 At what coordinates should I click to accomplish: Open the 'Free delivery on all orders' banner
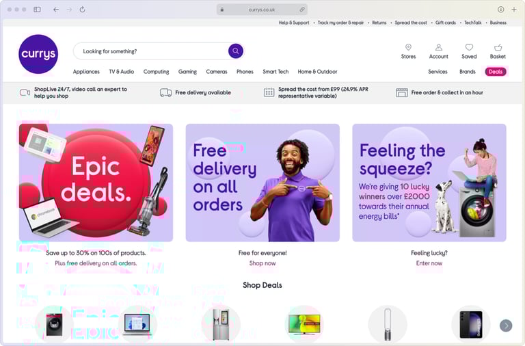click(x=262, y=183)
